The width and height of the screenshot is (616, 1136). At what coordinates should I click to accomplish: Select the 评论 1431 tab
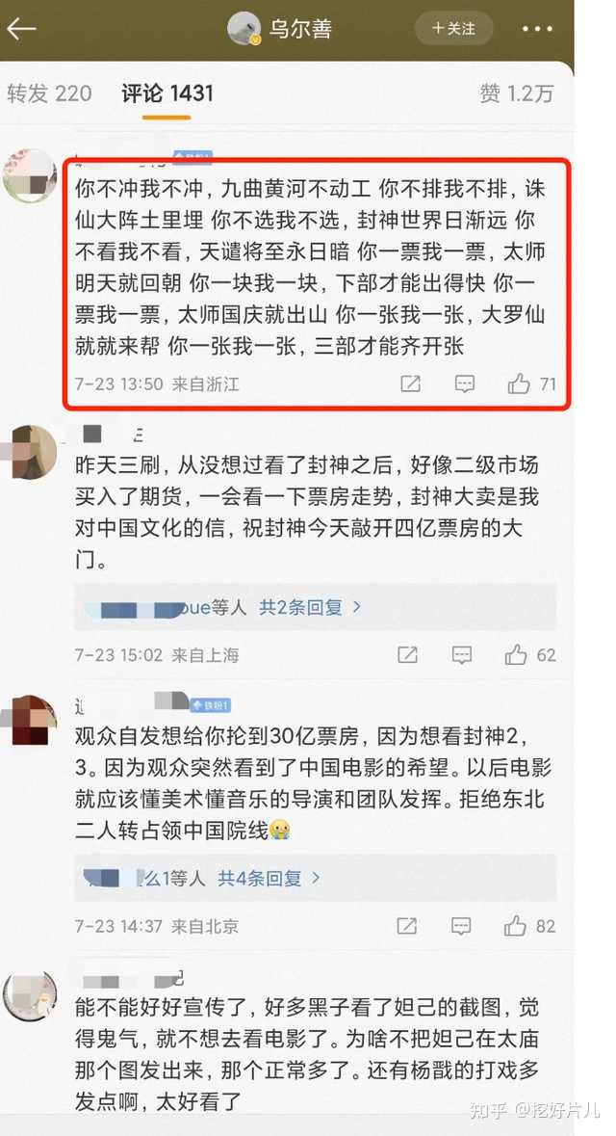click(167, 93)
